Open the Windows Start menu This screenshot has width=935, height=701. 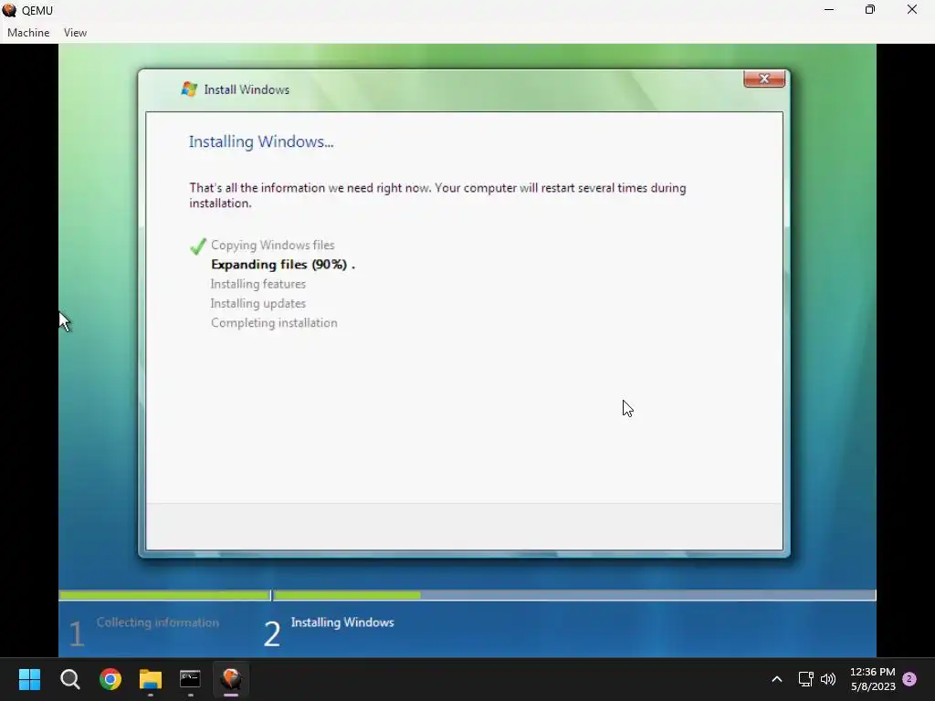29,679
